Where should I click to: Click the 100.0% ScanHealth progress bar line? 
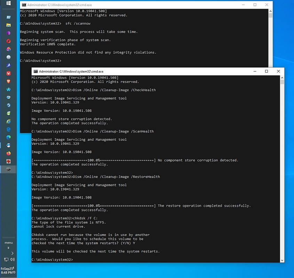(x=94, y=160)
